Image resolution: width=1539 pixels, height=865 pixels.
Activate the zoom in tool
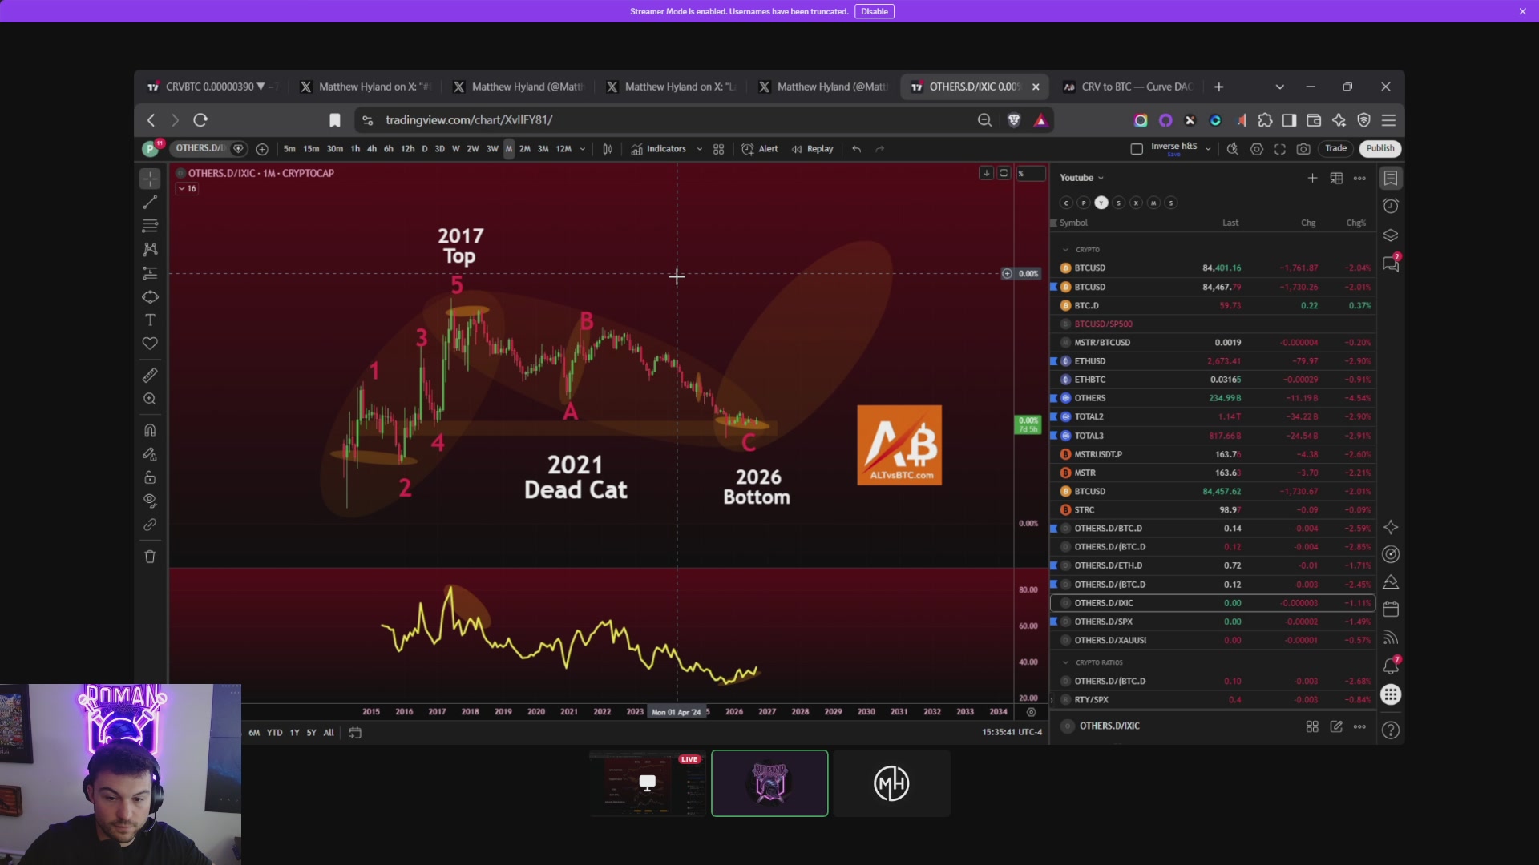point(150,399)
